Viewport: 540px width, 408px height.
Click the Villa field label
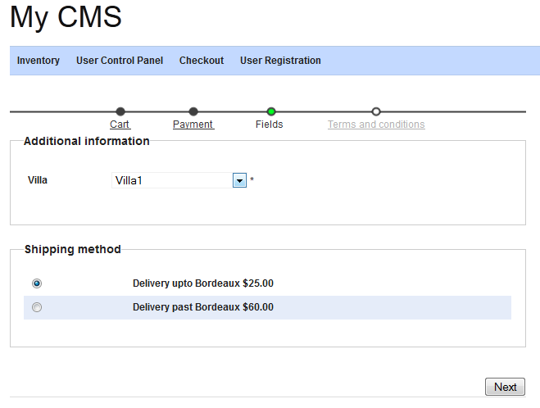click(38, 180)
